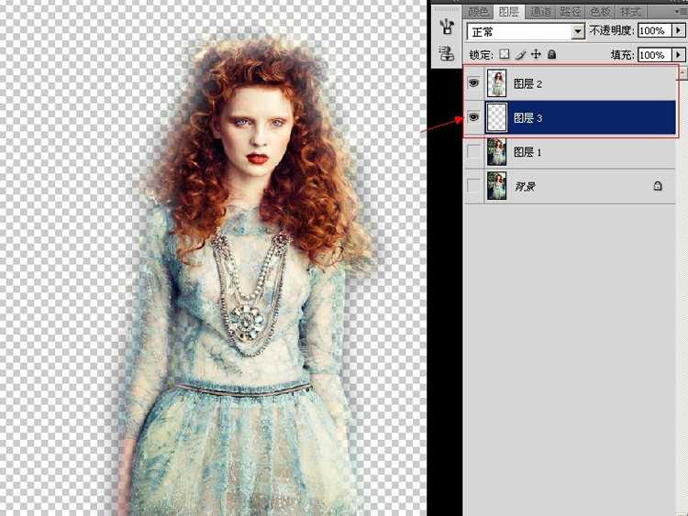Click the lock icon on 背景 layer

(658, 186)
